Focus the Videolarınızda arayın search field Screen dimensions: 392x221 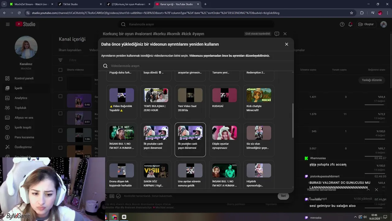pos(196,66)
